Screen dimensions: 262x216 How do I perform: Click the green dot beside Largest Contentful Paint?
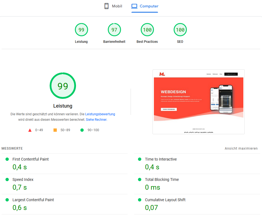tap(7, 200)
